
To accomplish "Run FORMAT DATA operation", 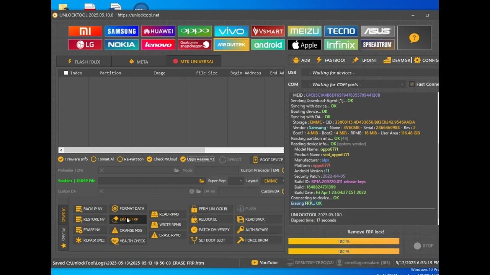I will tap(128, 209).
